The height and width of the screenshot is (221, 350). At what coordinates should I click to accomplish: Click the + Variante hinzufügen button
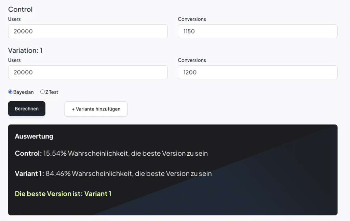click(x=96, y=109)
